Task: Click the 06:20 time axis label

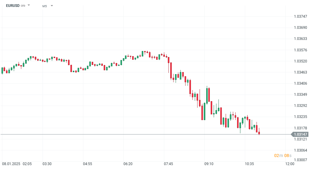Action: 128,164
